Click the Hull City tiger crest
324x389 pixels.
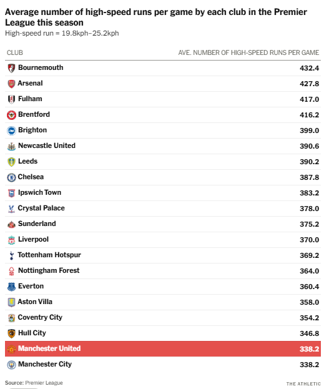click(x=11, y=333)
